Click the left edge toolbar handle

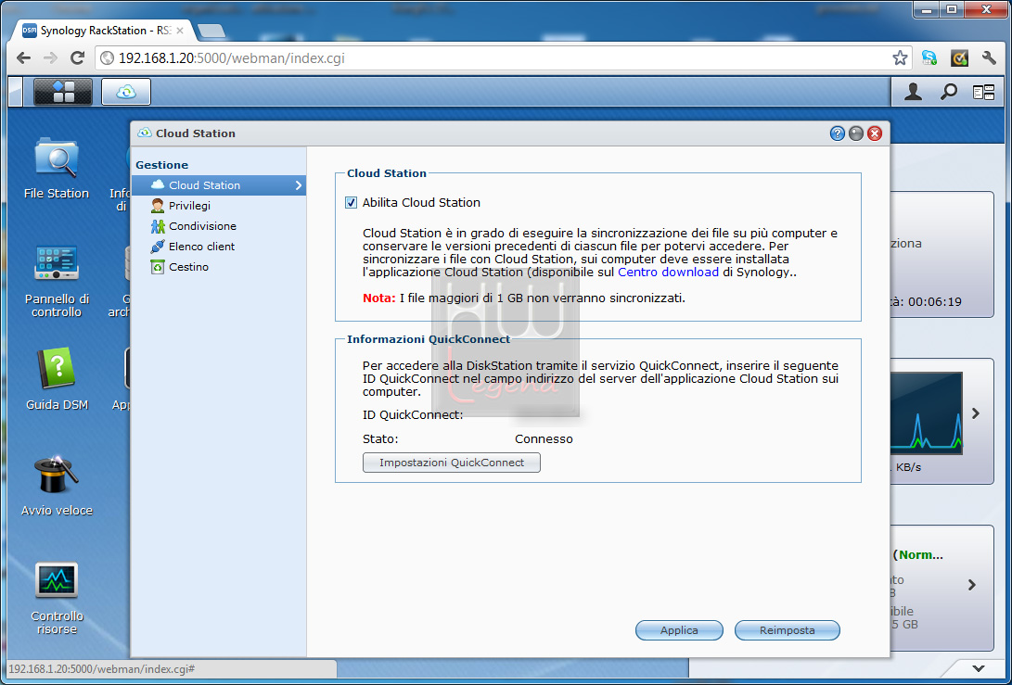click(16, 92)
